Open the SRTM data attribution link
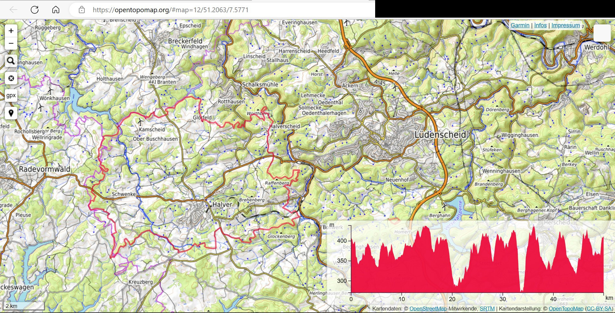 (x=487, y=309)
